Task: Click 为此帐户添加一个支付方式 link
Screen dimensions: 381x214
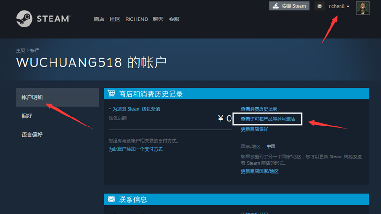Action: coord(135,149)
